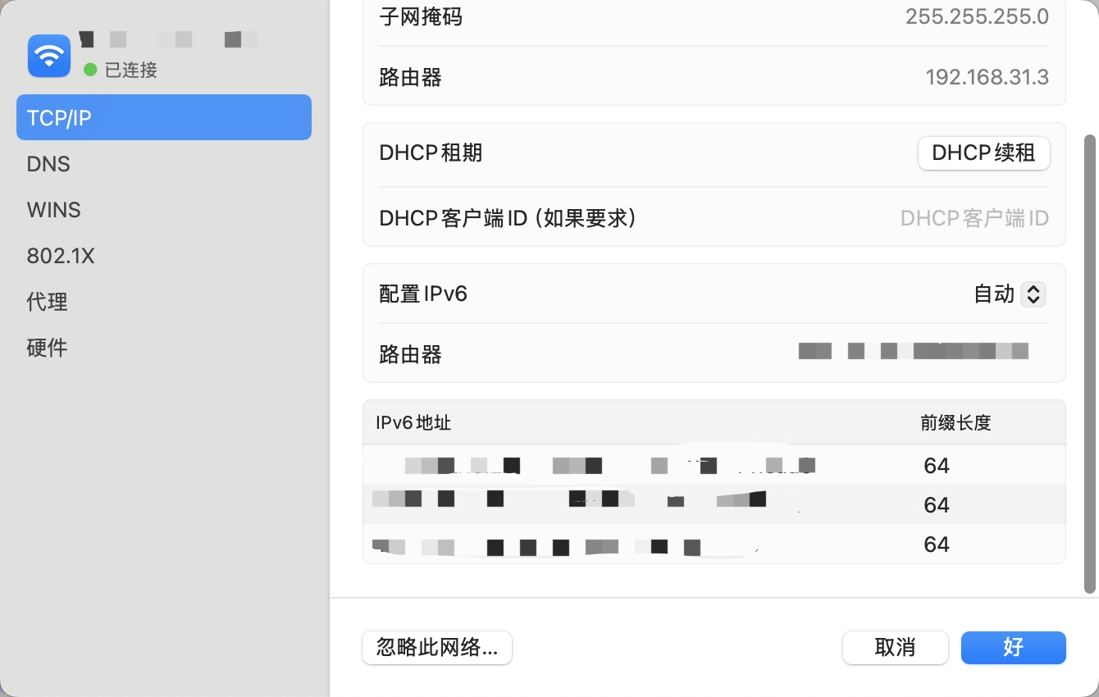Confirm with the blue 好 button

click(x=1013, y=648)
